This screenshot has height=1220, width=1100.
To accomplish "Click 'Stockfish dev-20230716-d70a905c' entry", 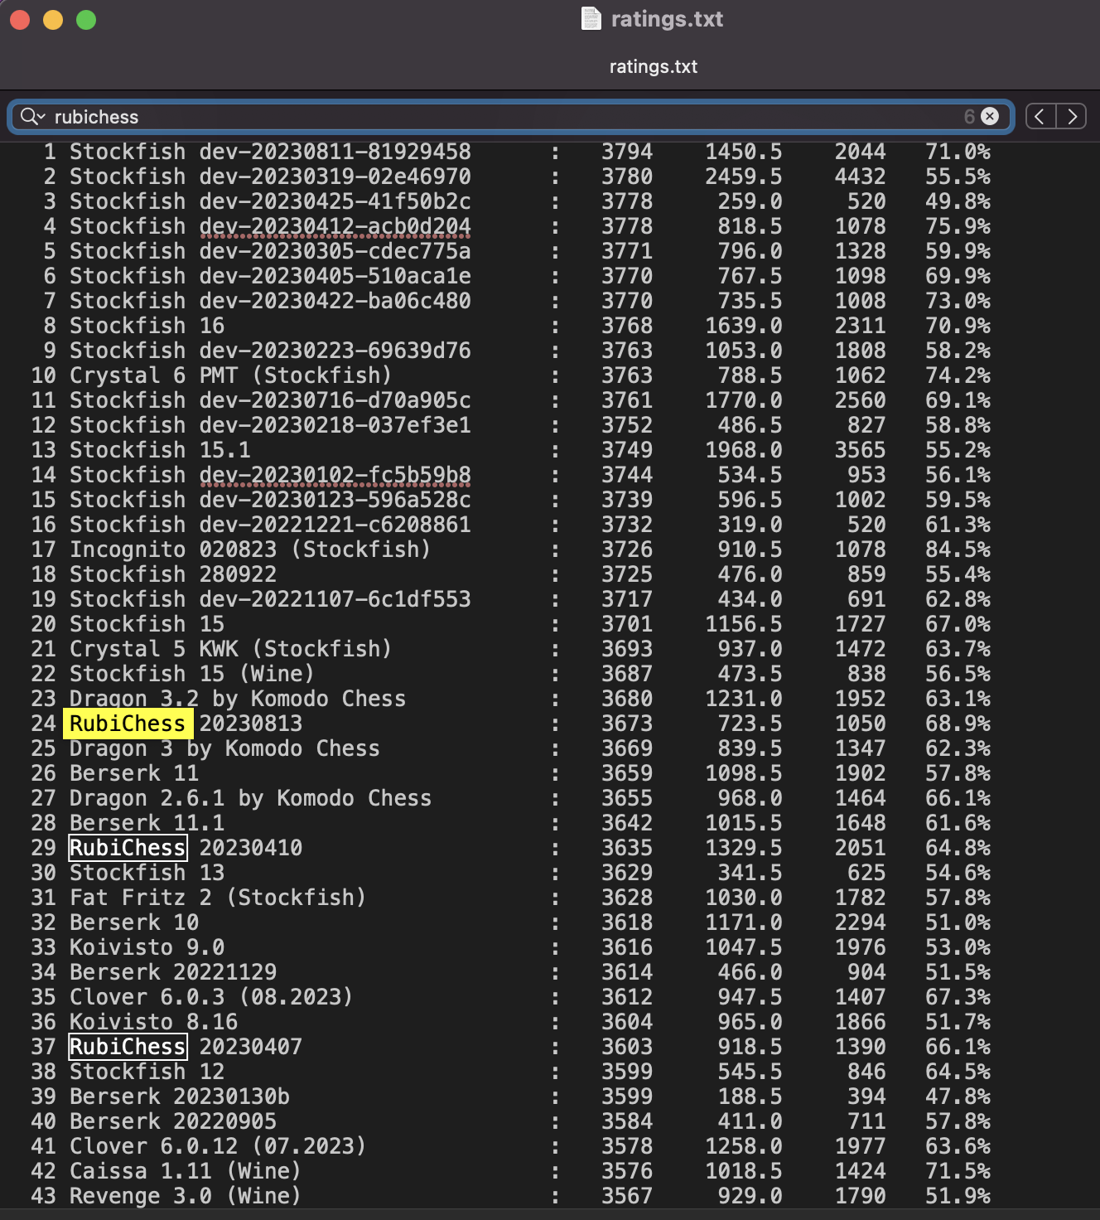I will [x=270, y=400].
